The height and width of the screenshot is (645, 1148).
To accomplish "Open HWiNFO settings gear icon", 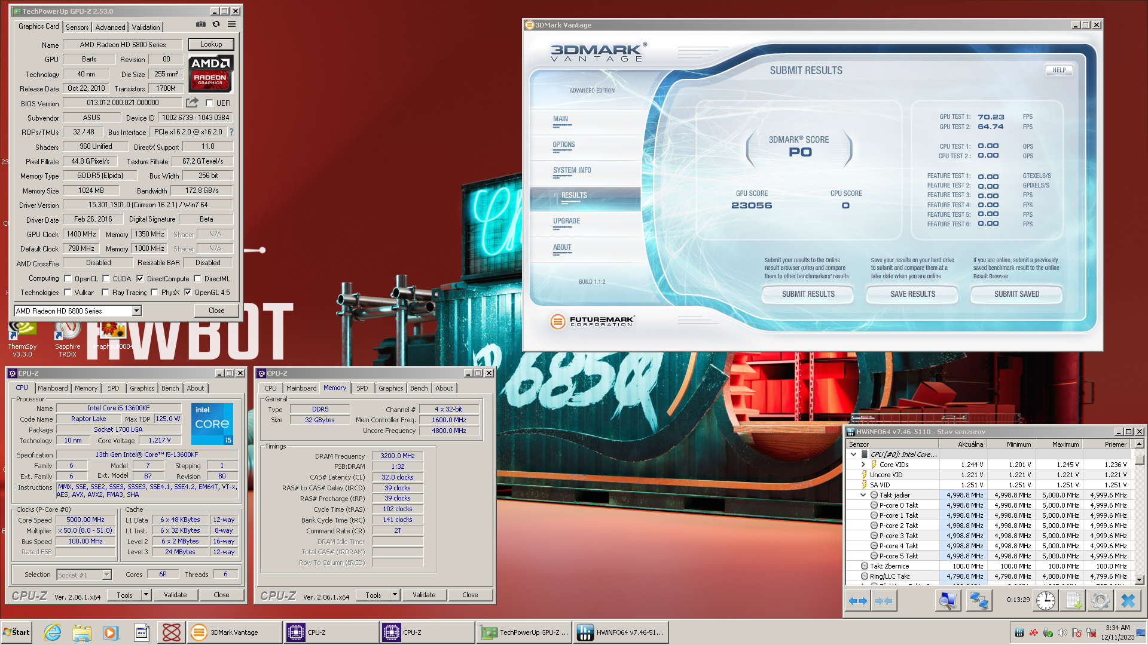I will click(x=1100, y=601).
